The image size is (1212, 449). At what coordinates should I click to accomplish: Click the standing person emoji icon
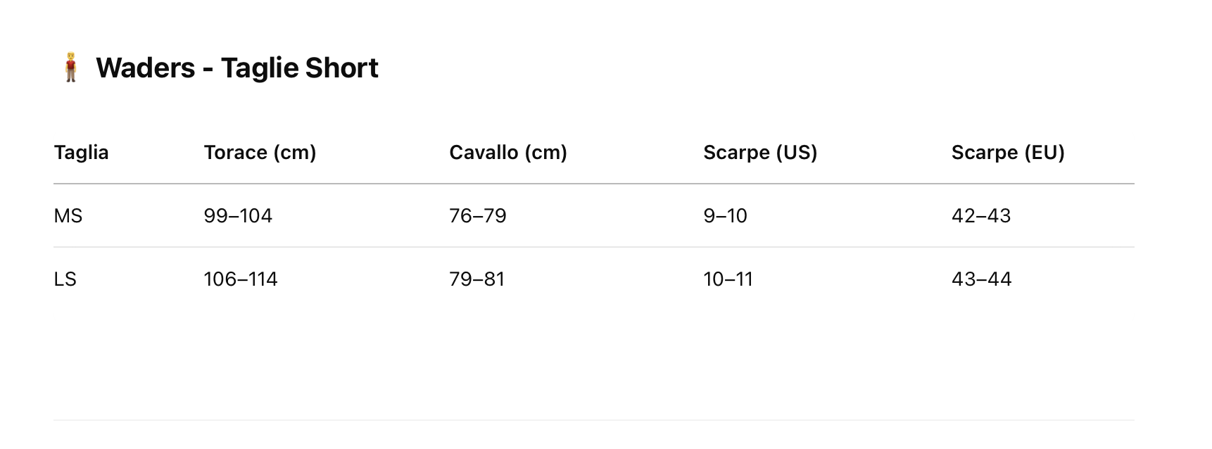point(70,68)
